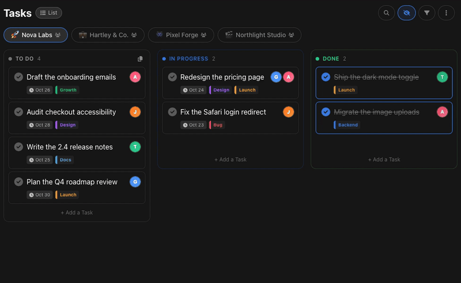Open Redesign the pricing page title

(222, 77)
